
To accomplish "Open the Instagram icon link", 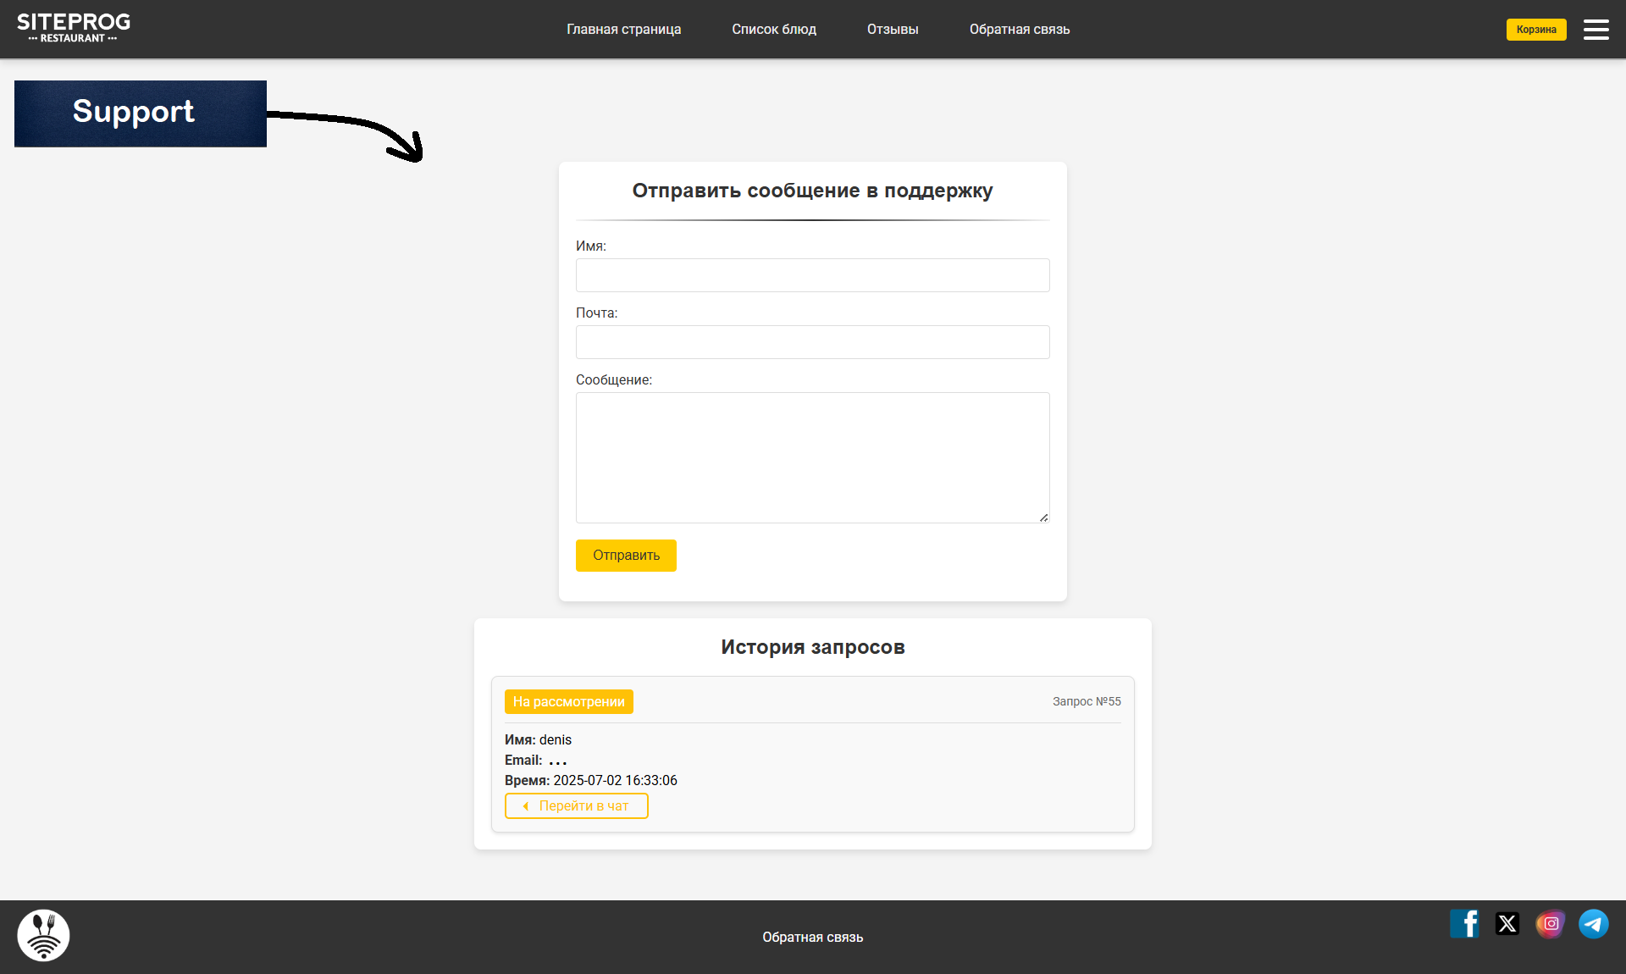I will click(1551, 923).
